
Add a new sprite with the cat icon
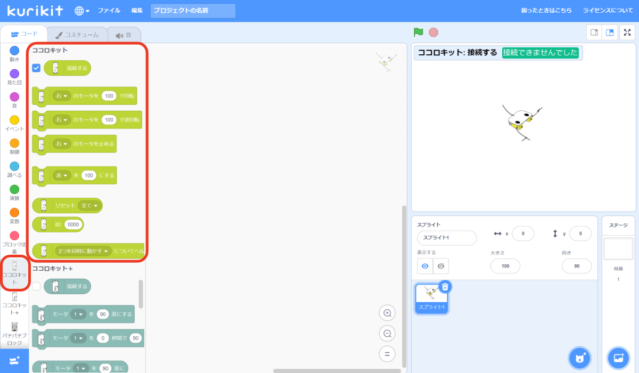(x=579, y=358)
